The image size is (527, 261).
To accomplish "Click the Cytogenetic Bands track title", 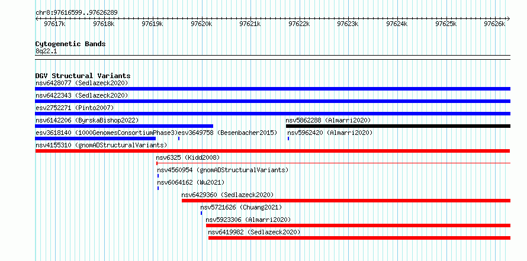I will click(x=70, y=44).
